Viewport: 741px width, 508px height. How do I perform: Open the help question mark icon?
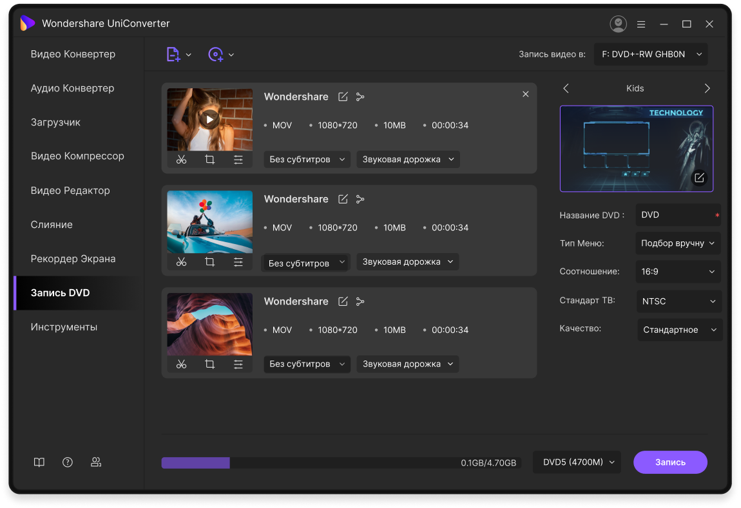click(x=68, y=462)
